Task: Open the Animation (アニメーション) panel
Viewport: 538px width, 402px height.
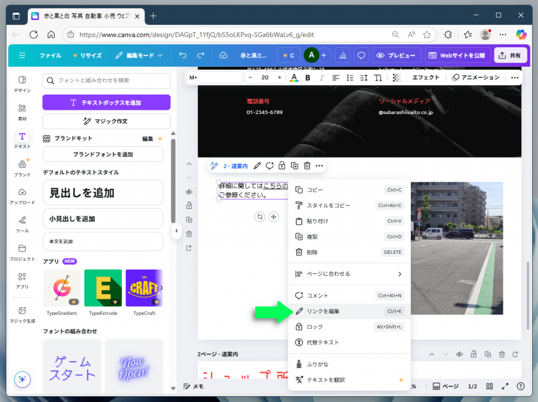Action: coord(475,77)
